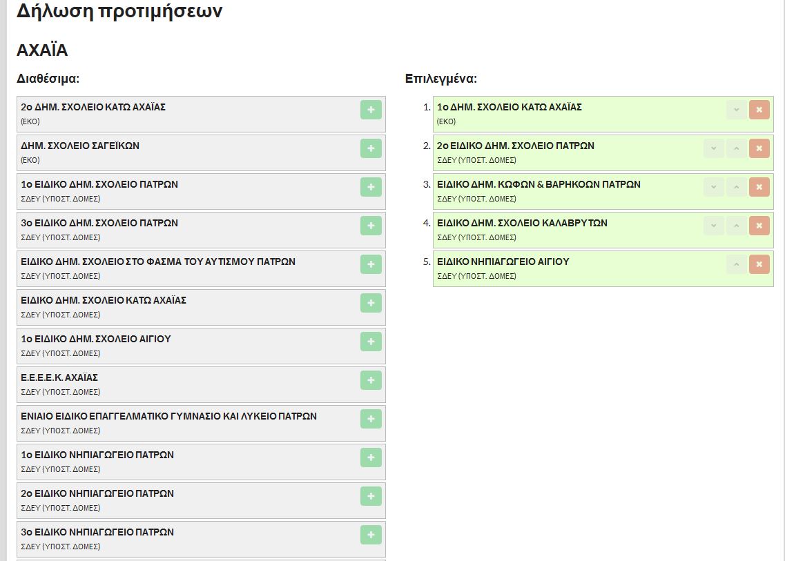Move 1ο ΔΗΜ. ΣΧΟΛΕΙΟ ΚΑΤΩ ΑΧΑΪΑΣ down
The height and width of the screenshot is (561, 785).
click(x=736, y=110)
